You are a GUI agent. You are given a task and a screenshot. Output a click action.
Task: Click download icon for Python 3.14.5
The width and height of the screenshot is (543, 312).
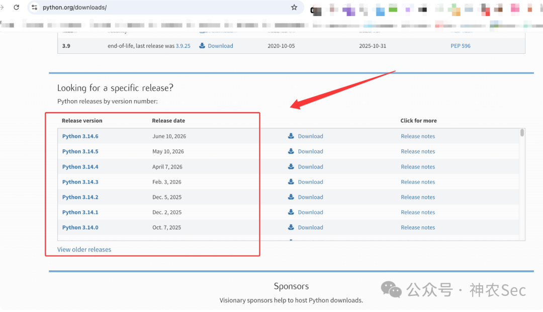pos(291,151)
